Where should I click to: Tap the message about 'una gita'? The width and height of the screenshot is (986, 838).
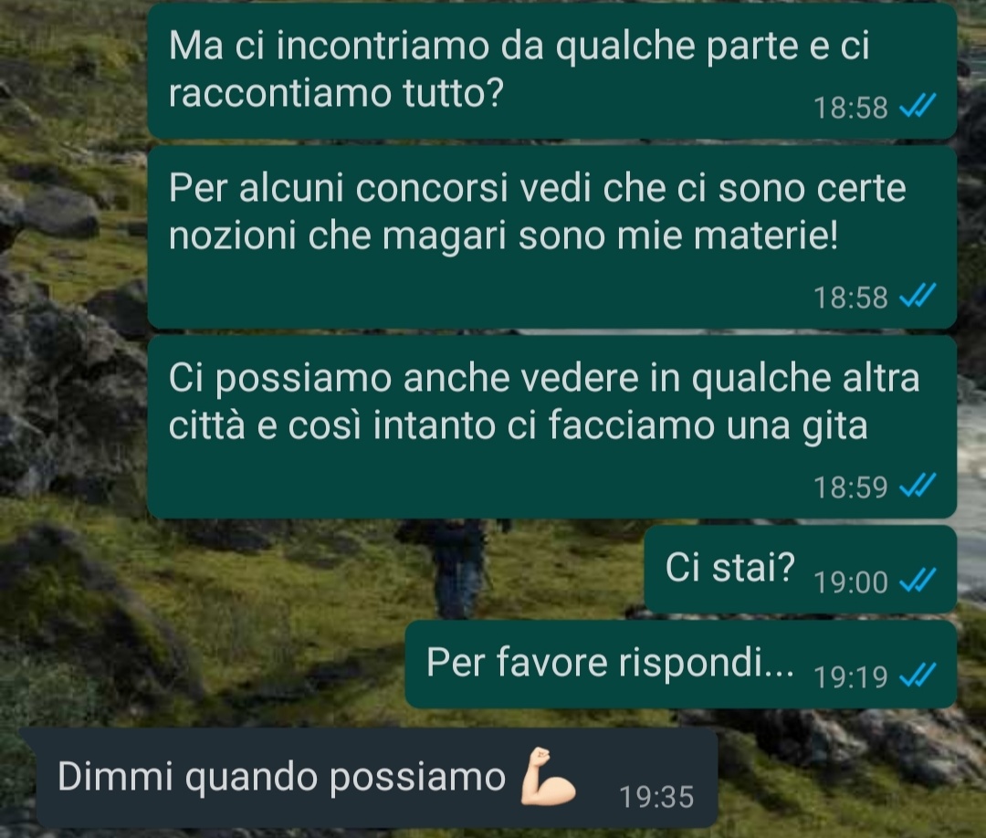click(552, 426)
